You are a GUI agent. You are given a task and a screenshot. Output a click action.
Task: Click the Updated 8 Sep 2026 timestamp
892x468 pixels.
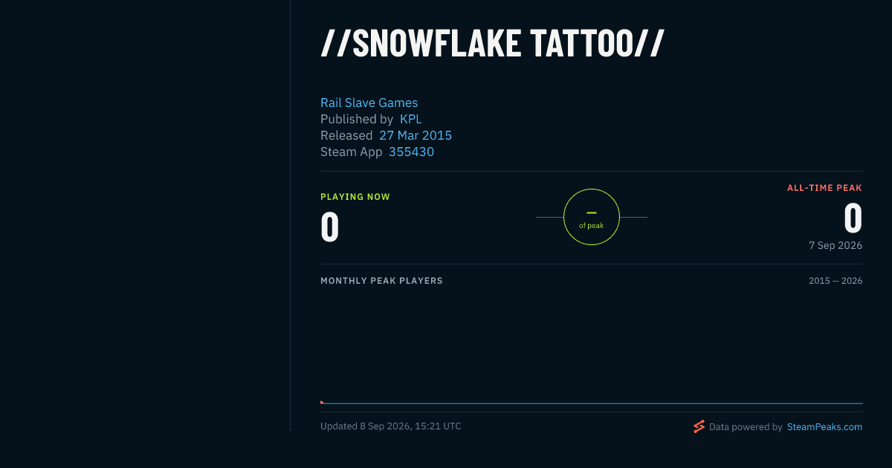[391, 426]
